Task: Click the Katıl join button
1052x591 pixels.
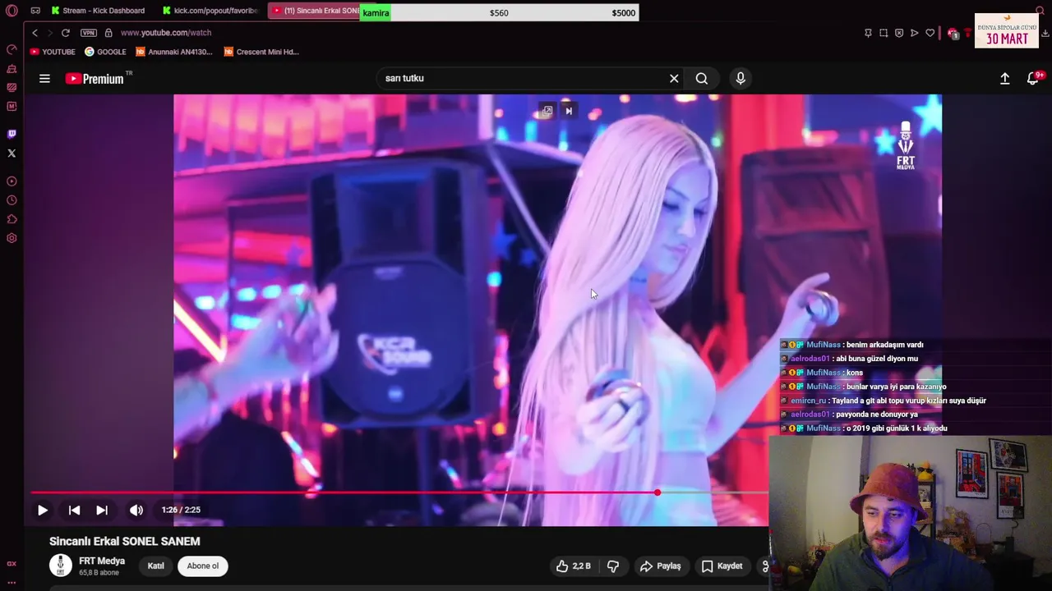Action: 156,566
